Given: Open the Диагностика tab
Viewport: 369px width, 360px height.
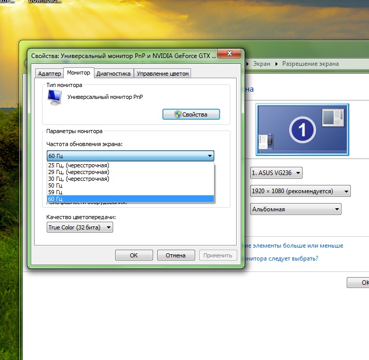Looking at the screenshot, I should click(113, 74).
